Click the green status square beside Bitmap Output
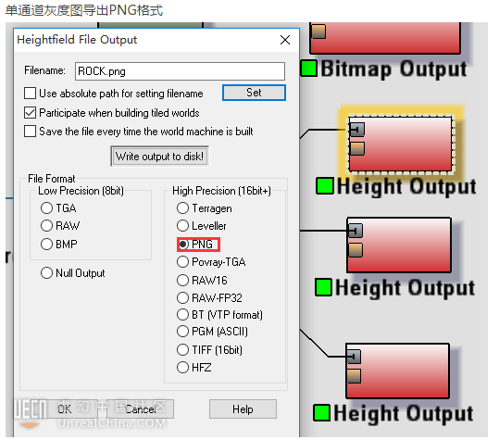 click(x=308, y=69)
